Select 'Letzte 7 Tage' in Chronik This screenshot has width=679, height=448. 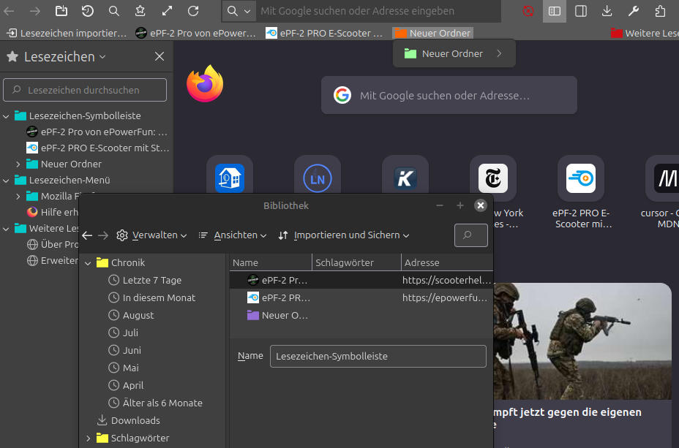point(151,281)
